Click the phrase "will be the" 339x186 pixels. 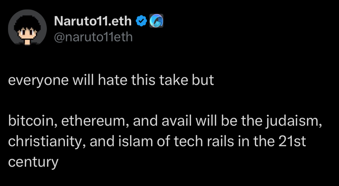tap(229, 121)
